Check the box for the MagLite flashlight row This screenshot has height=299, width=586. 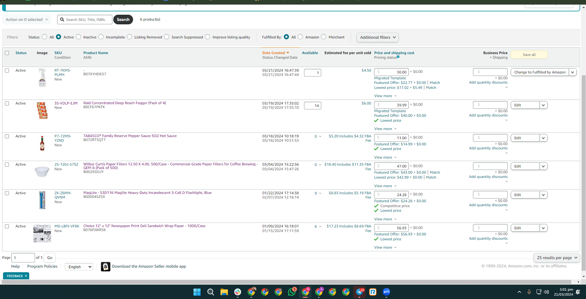7,193
